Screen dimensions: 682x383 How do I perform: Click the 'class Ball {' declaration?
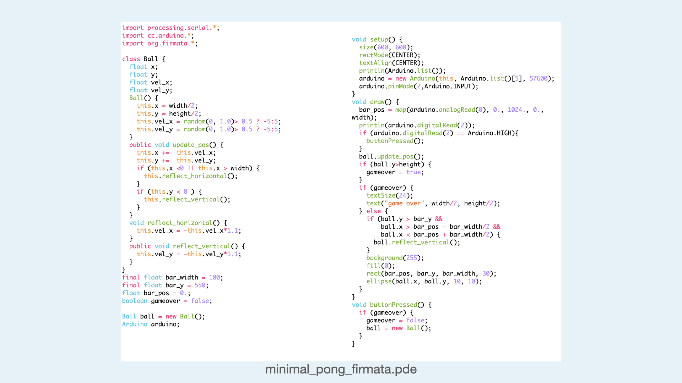coord(144,59)
